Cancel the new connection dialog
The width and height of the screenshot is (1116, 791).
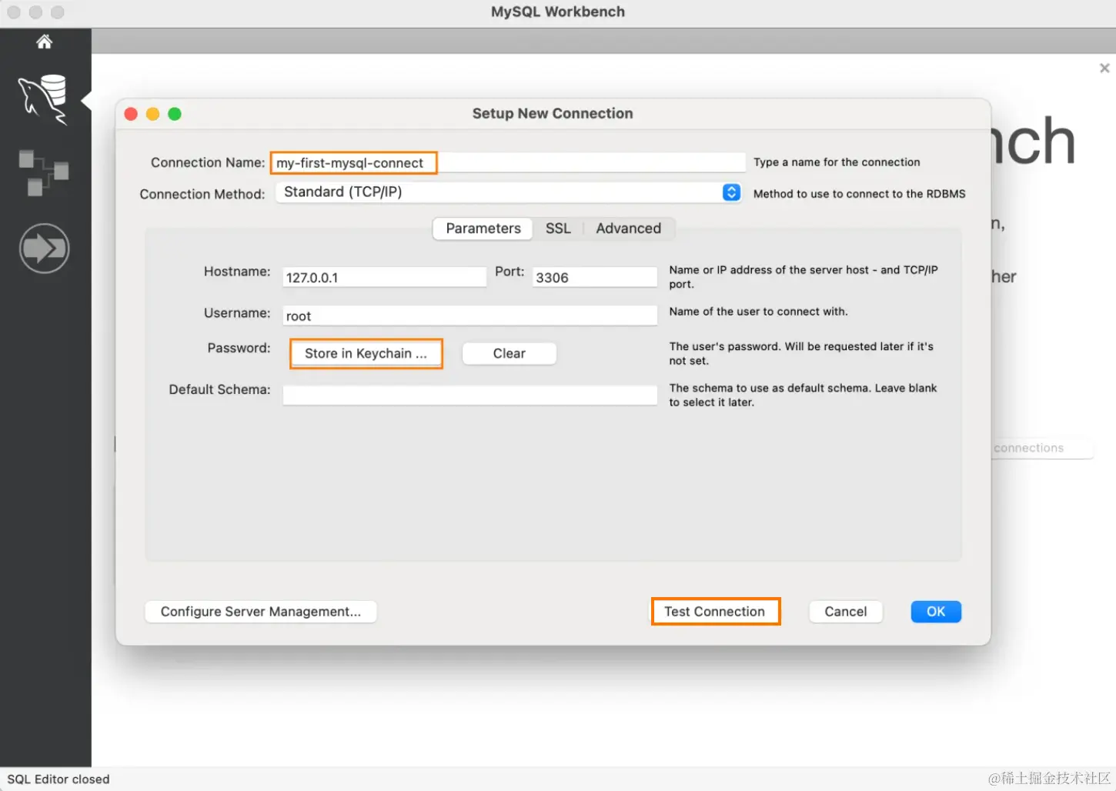[845, 612]
